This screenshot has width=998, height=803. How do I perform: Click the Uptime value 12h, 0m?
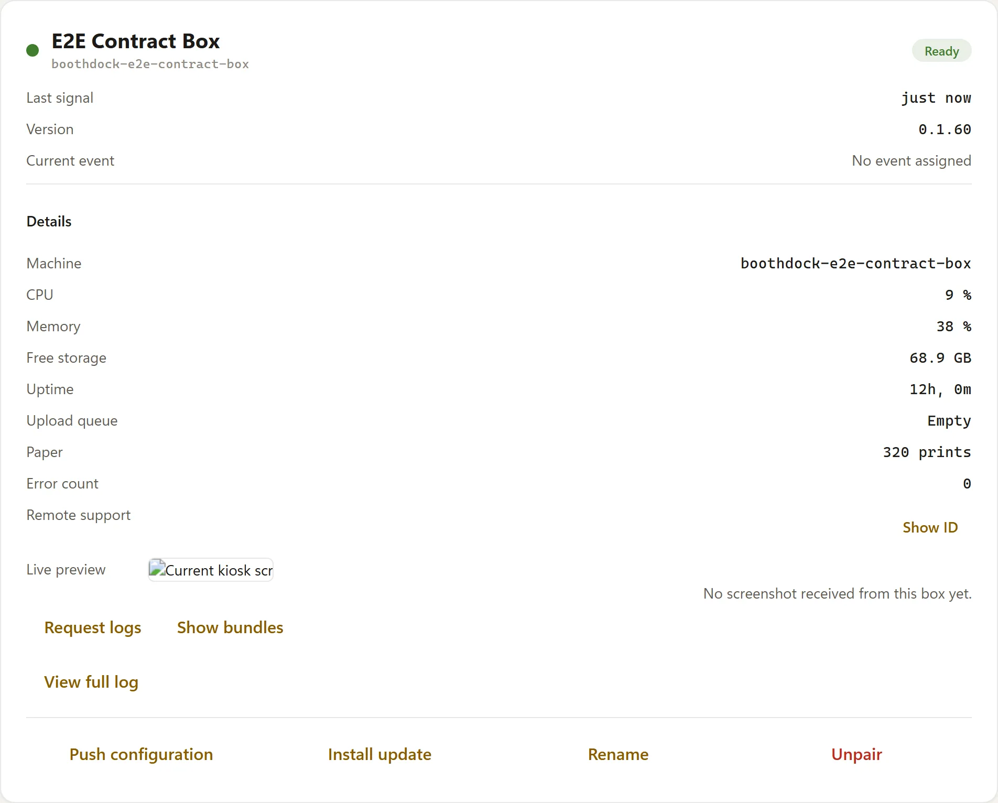coord(940,389)
